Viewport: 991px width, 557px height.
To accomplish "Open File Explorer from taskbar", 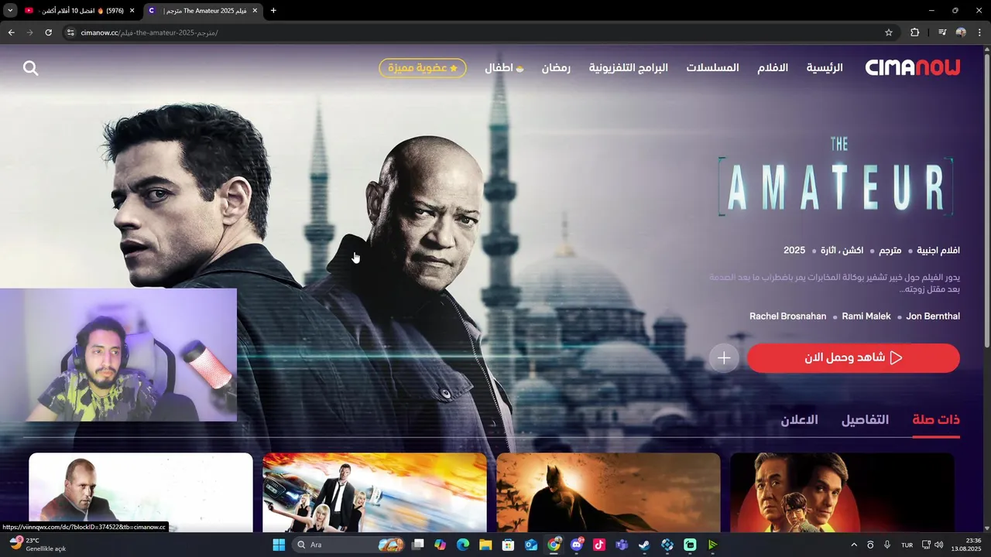I will click(x=485, y=545).
